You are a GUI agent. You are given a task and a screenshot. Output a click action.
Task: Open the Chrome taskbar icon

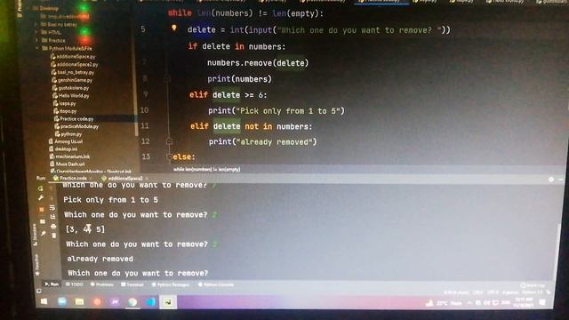pyautogui.click(x=132, y=302)
